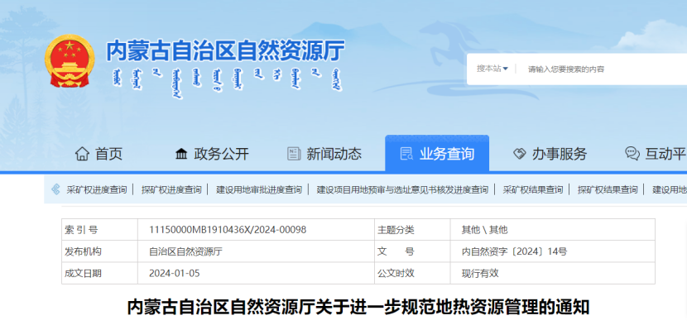Click the 发布机构 label cell
Image resolution: width=687 pixels, height=325 pixels.
click(x=99, y=251)
